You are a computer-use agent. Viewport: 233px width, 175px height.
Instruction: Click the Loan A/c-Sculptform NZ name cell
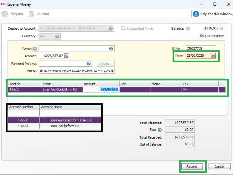(x=62, y=89)
